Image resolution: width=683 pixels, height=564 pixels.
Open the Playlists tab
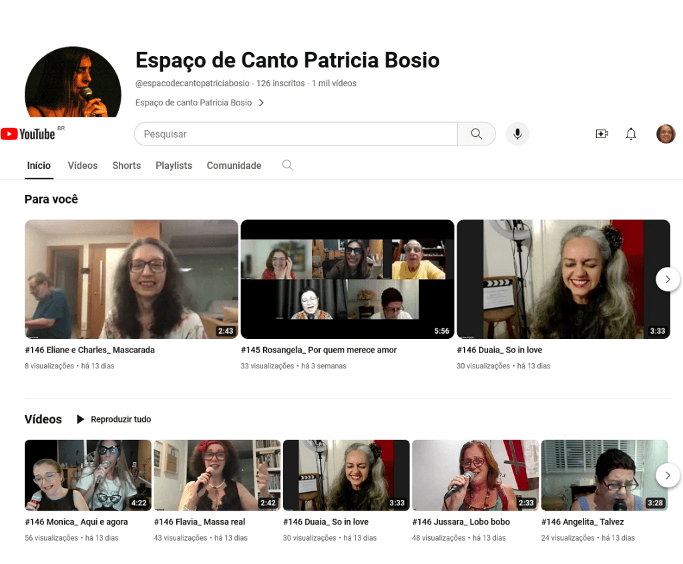click(x=174, y=166)
